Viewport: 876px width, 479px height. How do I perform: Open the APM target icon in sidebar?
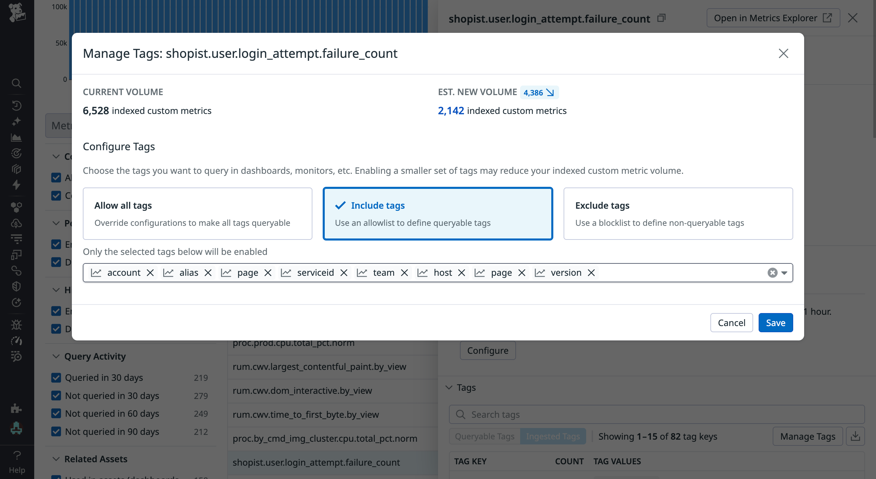click(16, 153)
